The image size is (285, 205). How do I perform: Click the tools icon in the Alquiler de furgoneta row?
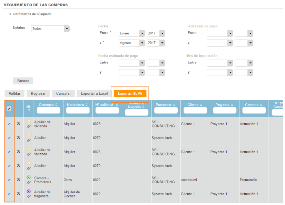pyautogui.click(x=19, y=194)
